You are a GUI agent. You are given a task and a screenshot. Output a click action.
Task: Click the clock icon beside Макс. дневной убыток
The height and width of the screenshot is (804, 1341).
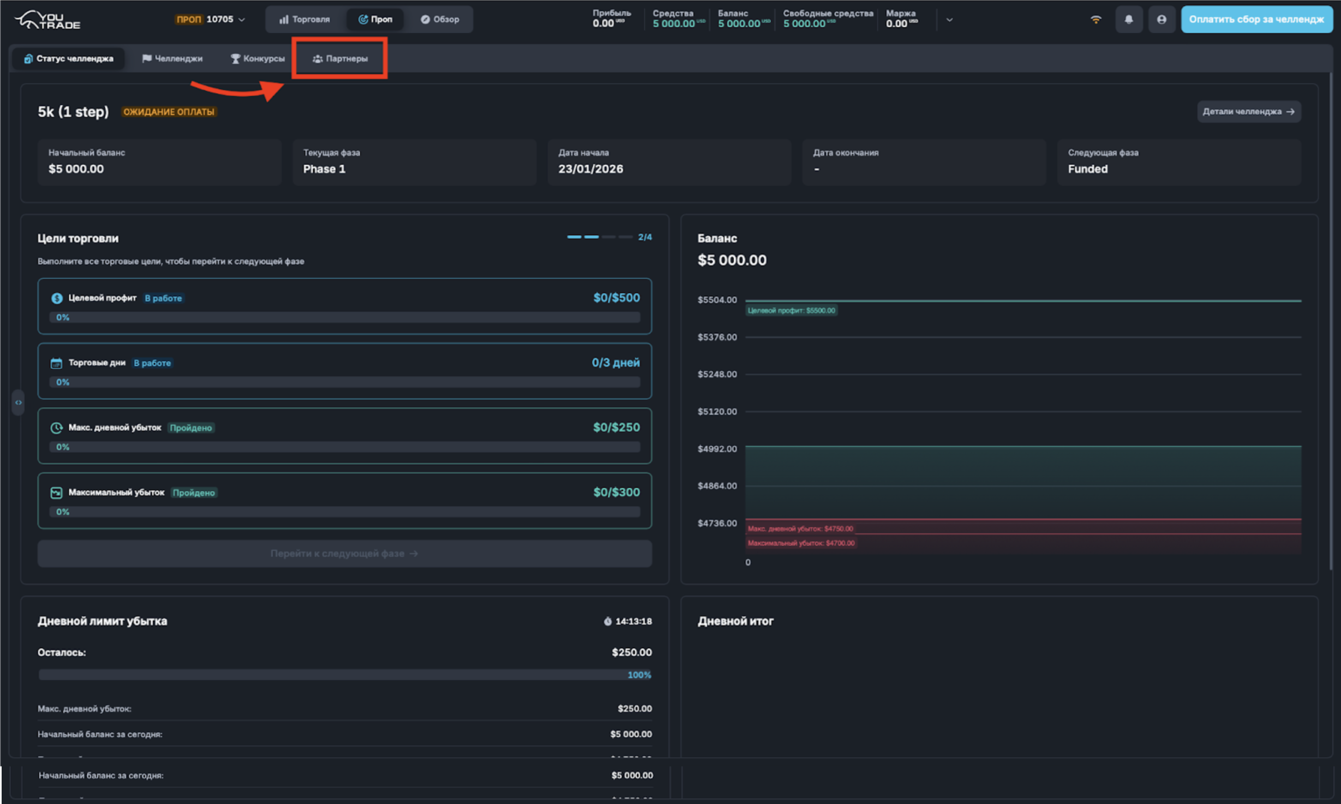pos(56,428)
